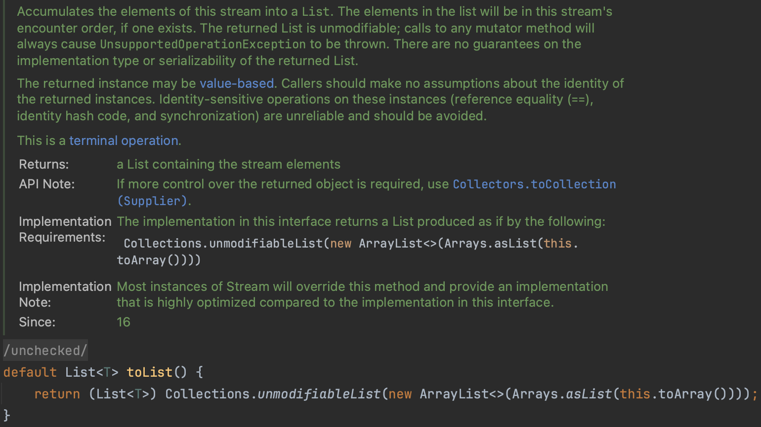
Task: Select the Returns row value text
Action: 228,164
